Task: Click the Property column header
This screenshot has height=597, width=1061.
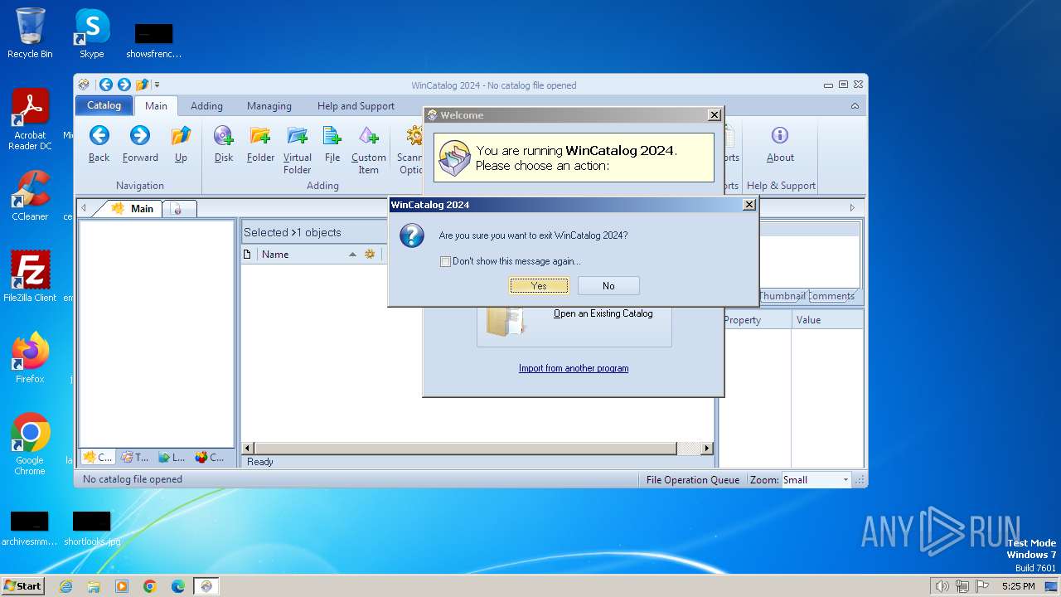Action: tap(755, 320)
